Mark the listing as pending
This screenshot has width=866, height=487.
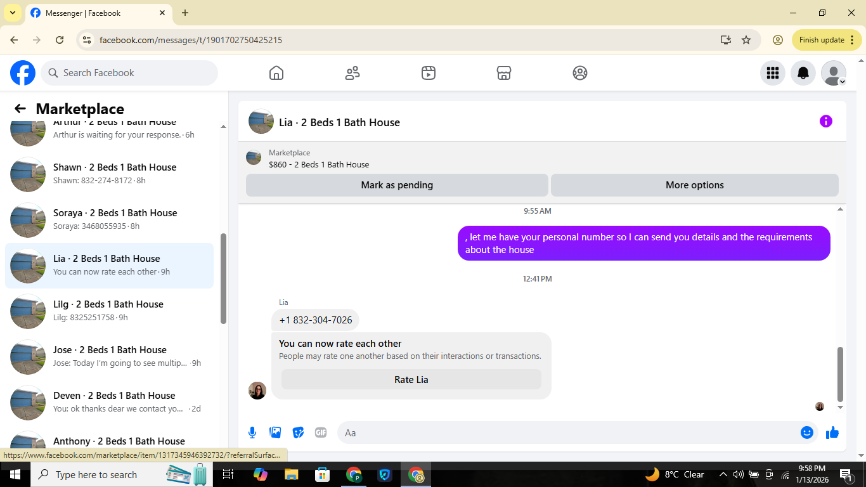[x=397, y=185]
